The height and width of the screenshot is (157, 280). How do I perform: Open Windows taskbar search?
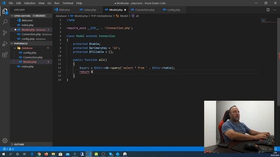pyautogui.click(x=10, y=154)
